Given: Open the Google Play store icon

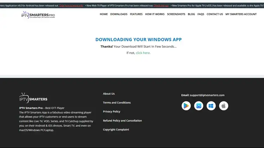Looking at the screenshot, I should click(186, 106).
